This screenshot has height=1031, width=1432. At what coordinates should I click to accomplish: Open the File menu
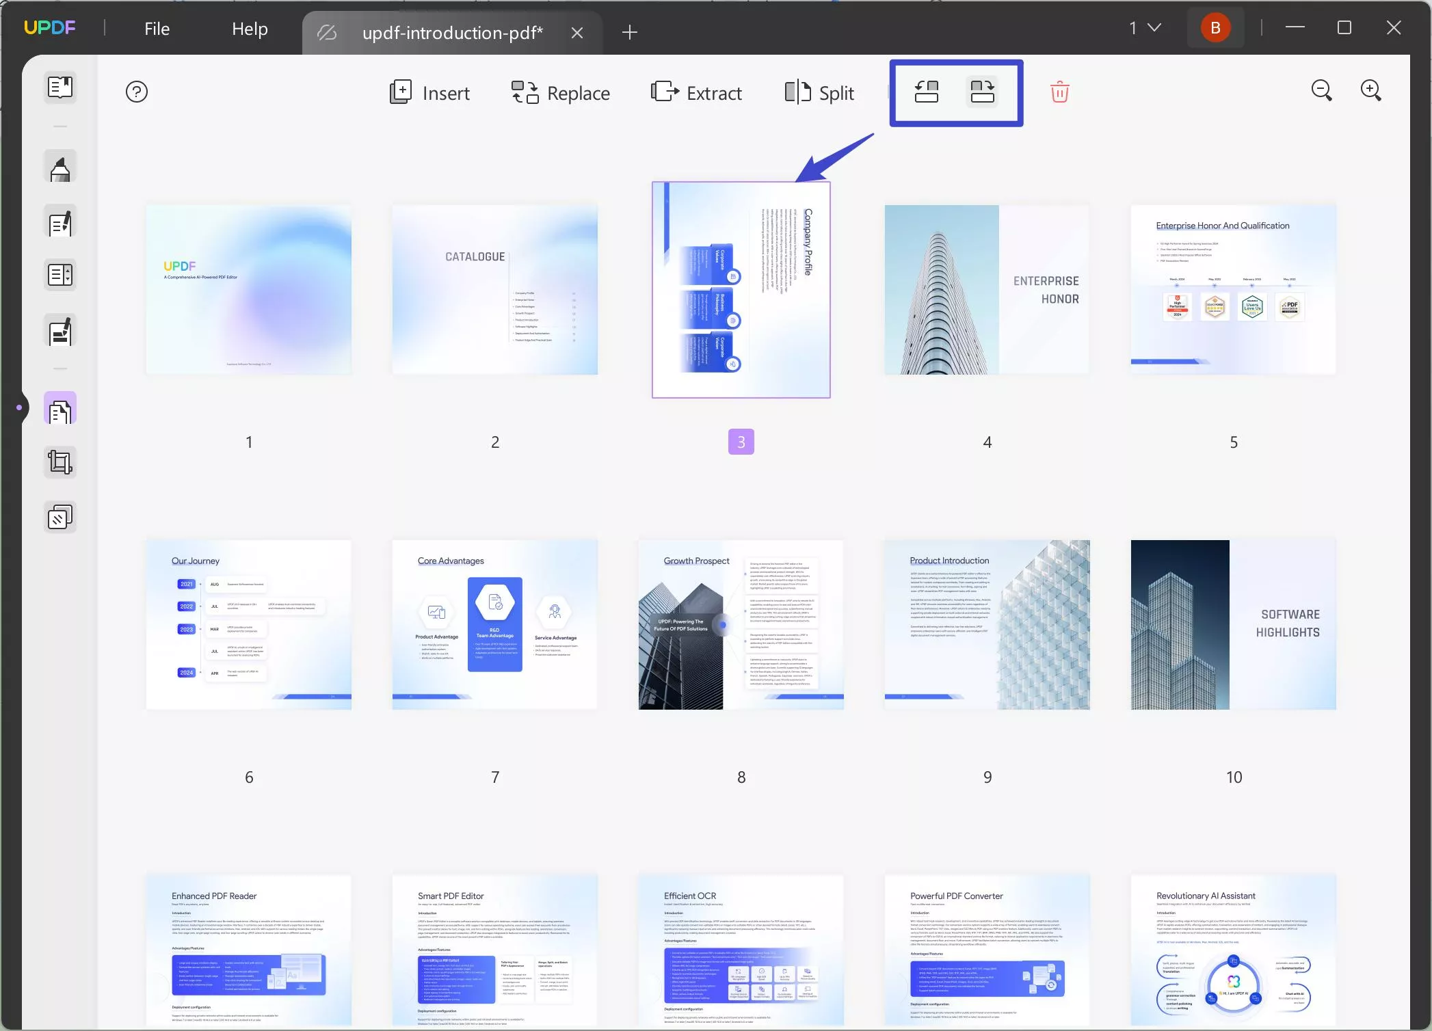coord(157,29)
